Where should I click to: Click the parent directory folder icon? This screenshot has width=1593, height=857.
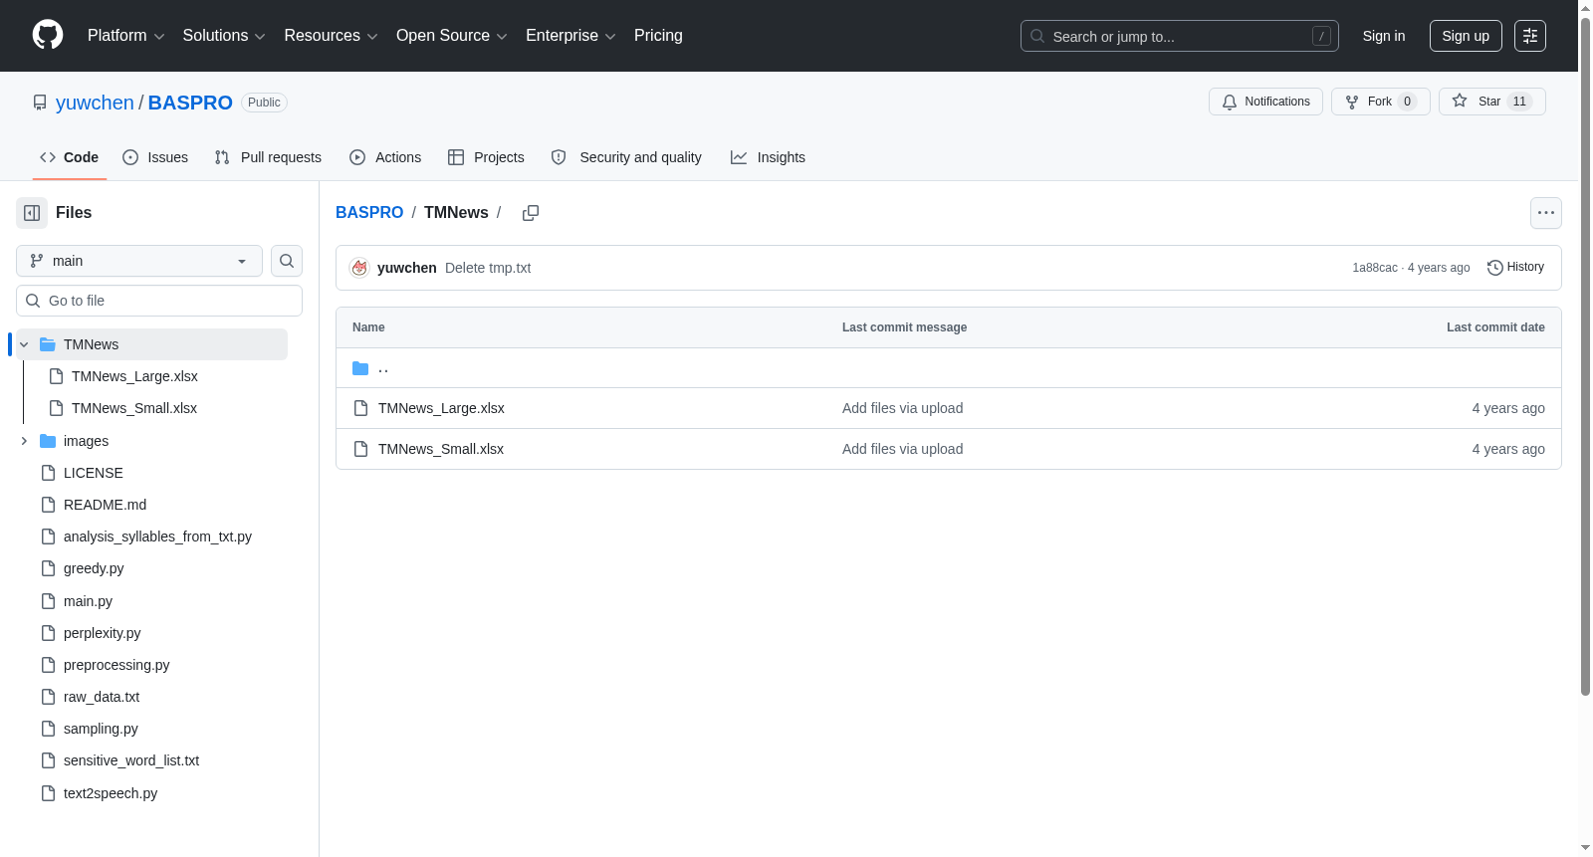coord(360,368)
